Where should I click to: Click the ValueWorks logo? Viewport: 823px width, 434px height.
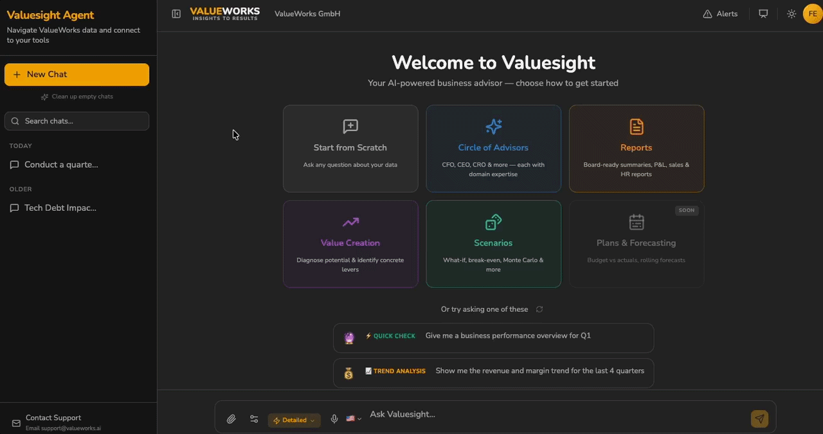pos(225,14)
